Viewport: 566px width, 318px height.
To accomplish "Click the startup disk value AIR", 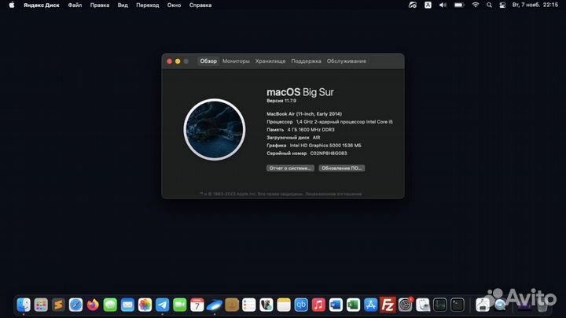I will pos(316,138).
